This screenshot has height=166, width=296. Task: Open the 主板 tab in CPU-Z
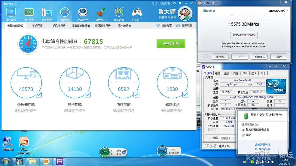[x=227, y=73]
